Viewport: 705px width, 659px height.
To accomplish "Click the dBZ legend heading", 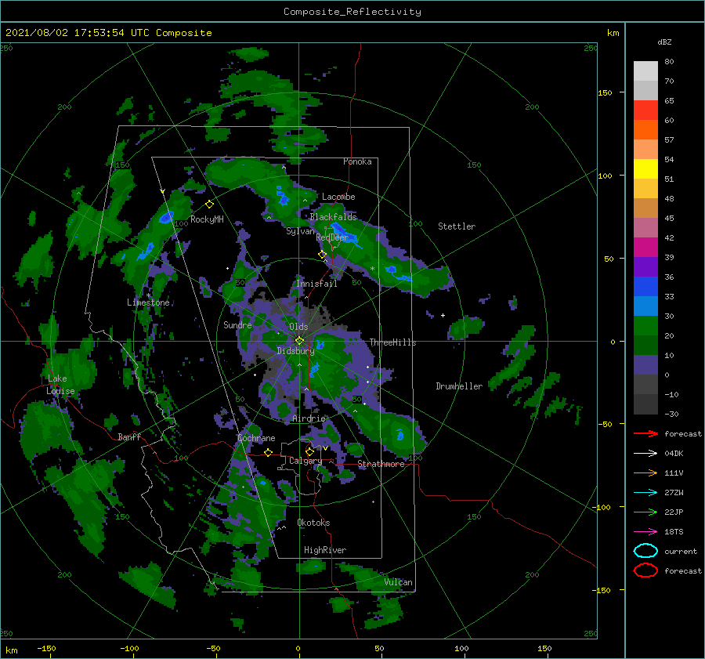I will click(664, 42).
